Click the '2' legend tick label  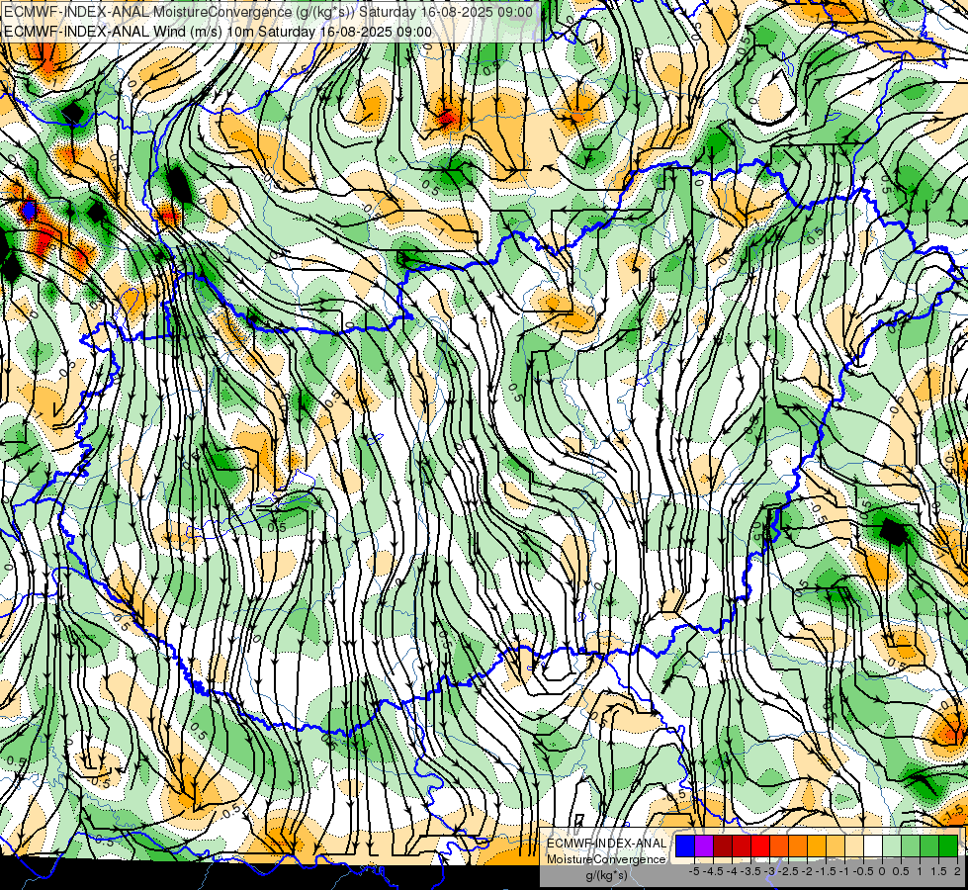point(957,871)
